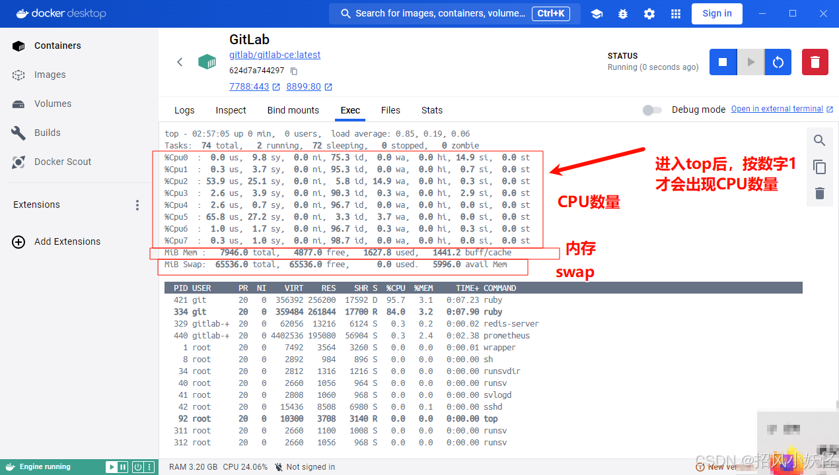839x475 pixels.
Task: Copy terminal output to clipboard
Action: point(820,167)
